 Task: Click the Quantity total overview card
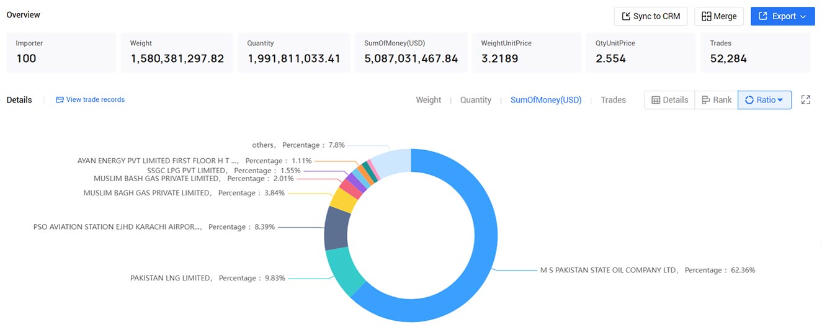294,53
